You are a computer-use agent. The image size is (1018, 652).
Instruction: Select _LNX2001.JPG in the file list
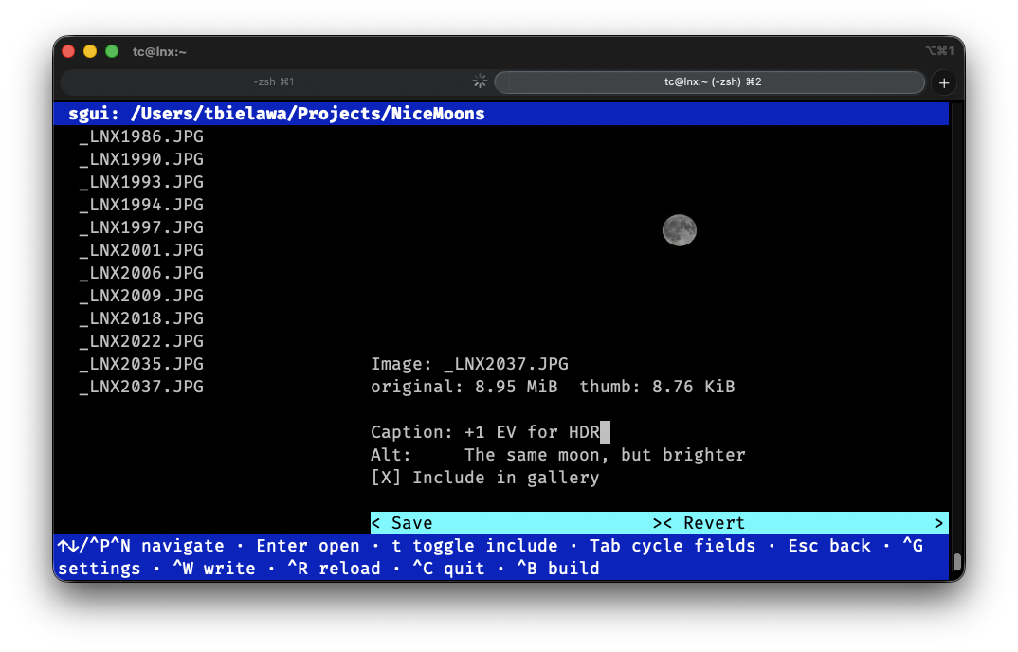pos(141,251)
